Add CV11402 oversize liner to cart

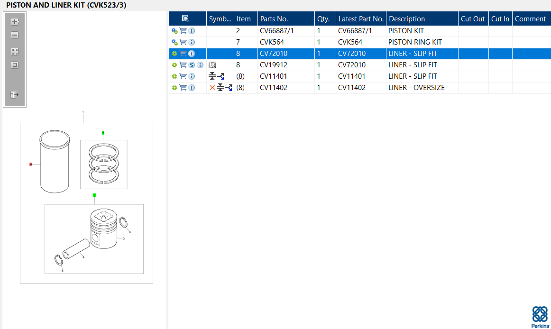[183, 88]
